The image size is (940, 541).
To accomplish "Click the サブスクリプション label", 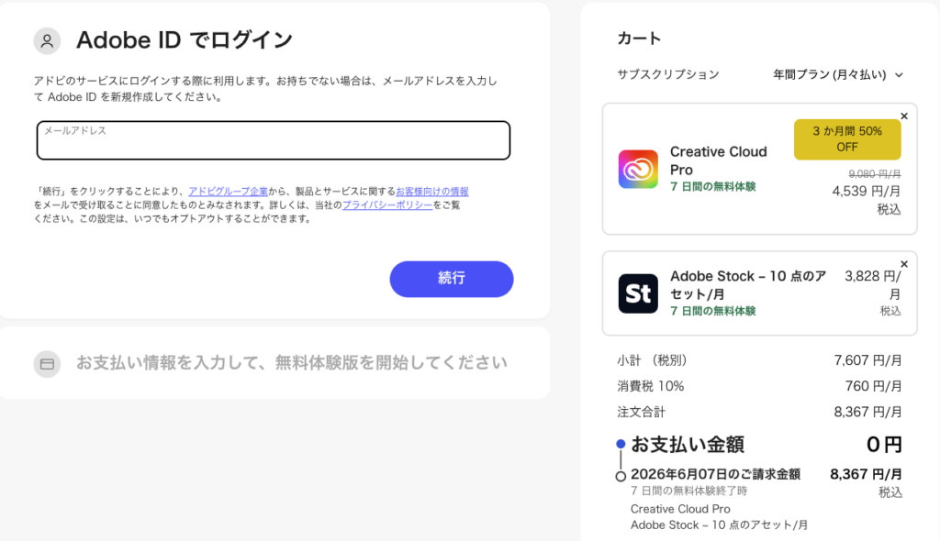I will pyautogui.click(x=668, y=74).
